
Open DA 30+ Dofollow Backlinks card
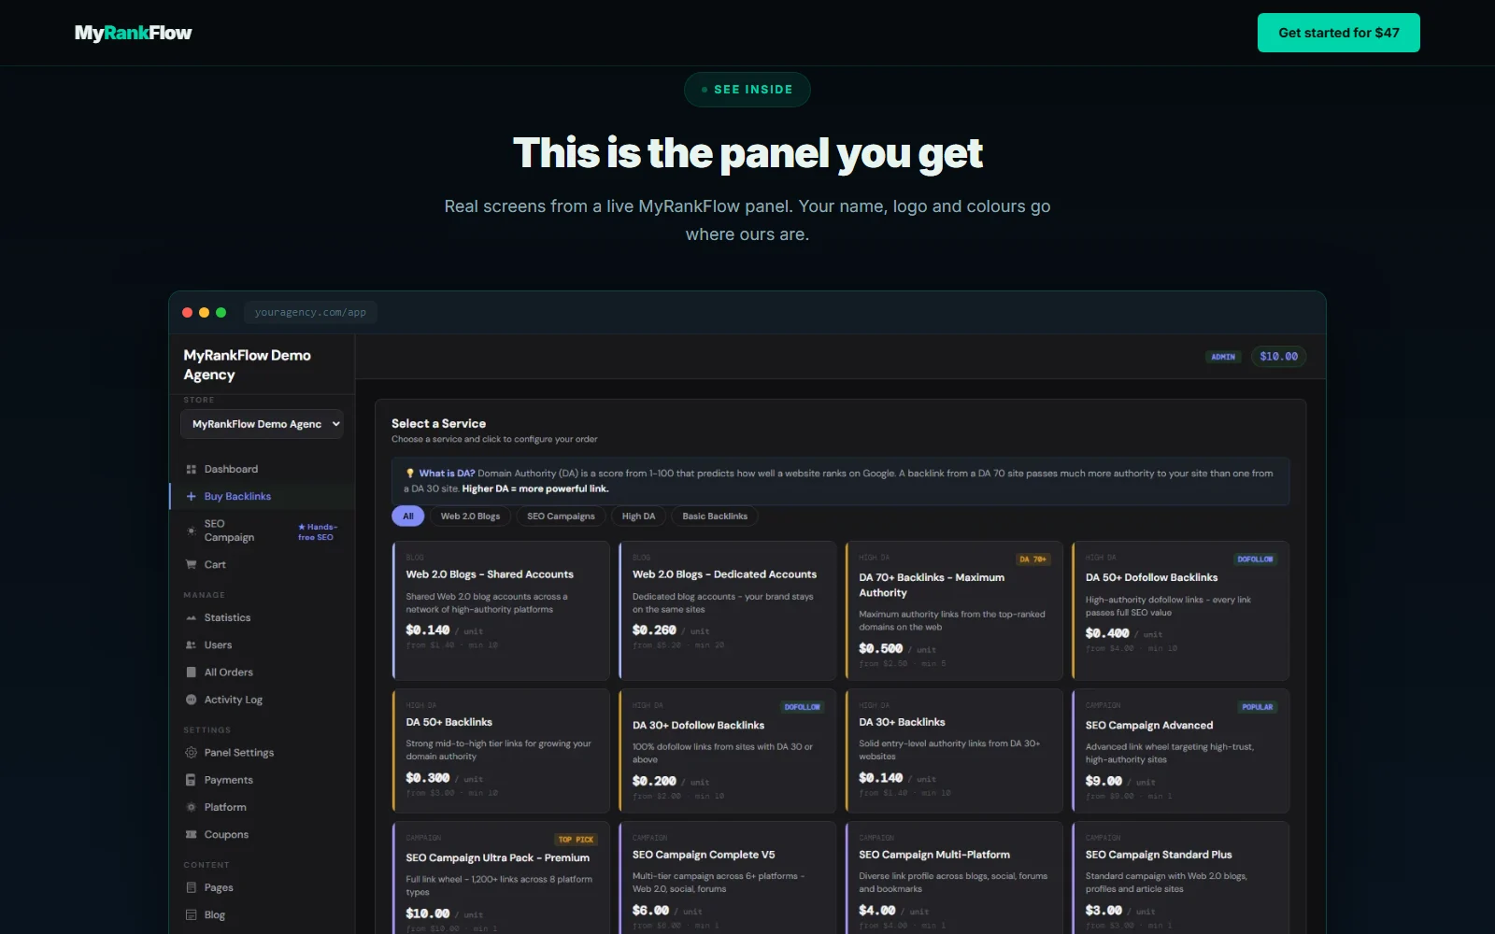coord(728,751)
